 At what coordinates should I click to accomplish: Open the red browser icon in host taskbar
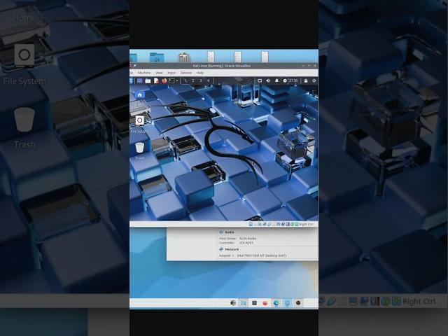coord(265,303)
